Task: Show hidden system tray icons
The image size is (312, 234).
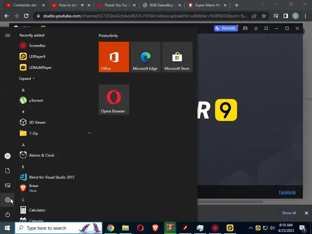Action: coord(251,228)
